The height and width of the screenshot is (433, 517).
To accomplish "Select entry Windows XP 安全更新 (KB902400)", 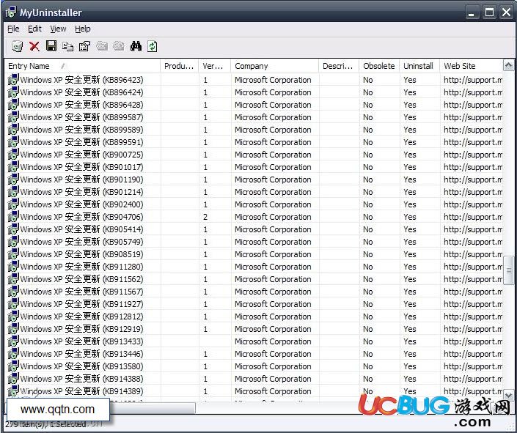I will click(81, 204).
